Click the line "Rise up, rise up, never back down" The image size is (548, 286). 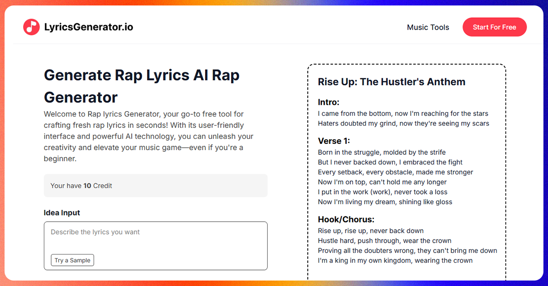coord(371,231)
